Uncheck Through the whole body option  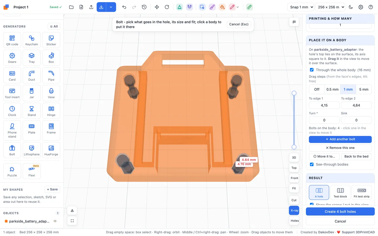click(x=312, y=70)
